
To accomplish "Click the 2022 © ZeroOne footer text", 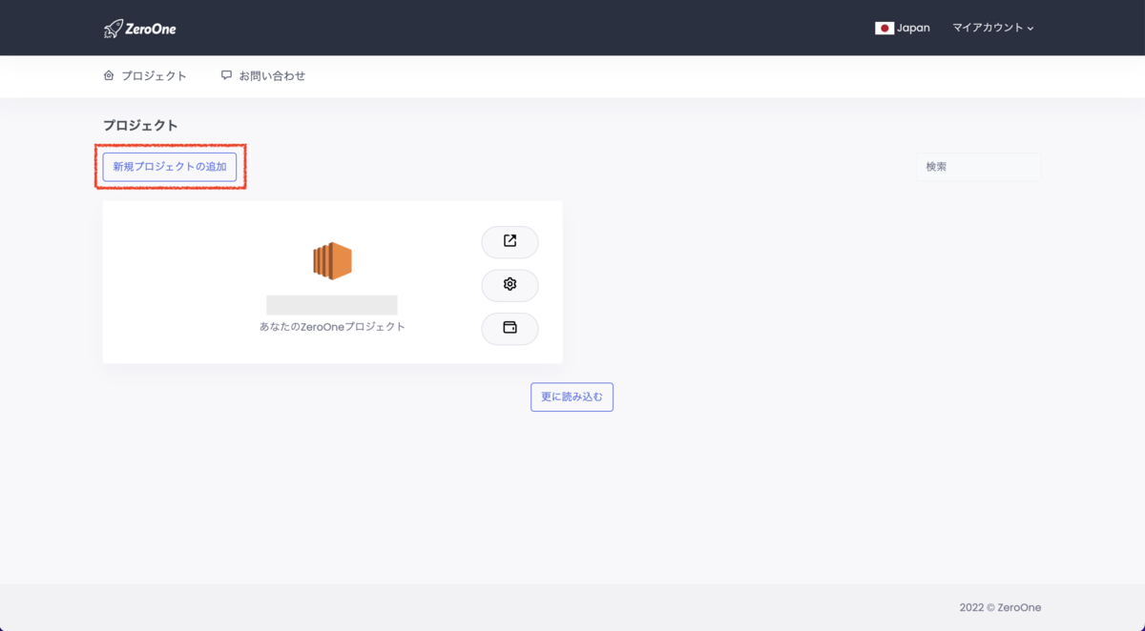I will click(1000, 607).
